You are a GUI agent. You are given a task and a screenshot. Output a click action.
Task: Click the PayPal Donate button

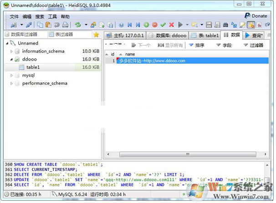click(255, 16)
